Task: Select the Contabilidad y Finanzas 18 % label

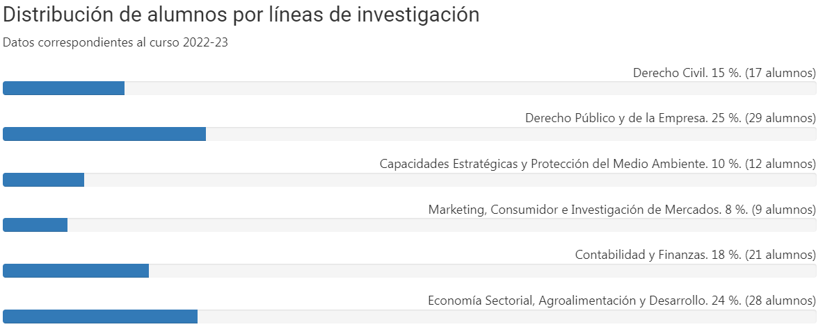Action: click(x=695, y=255)
